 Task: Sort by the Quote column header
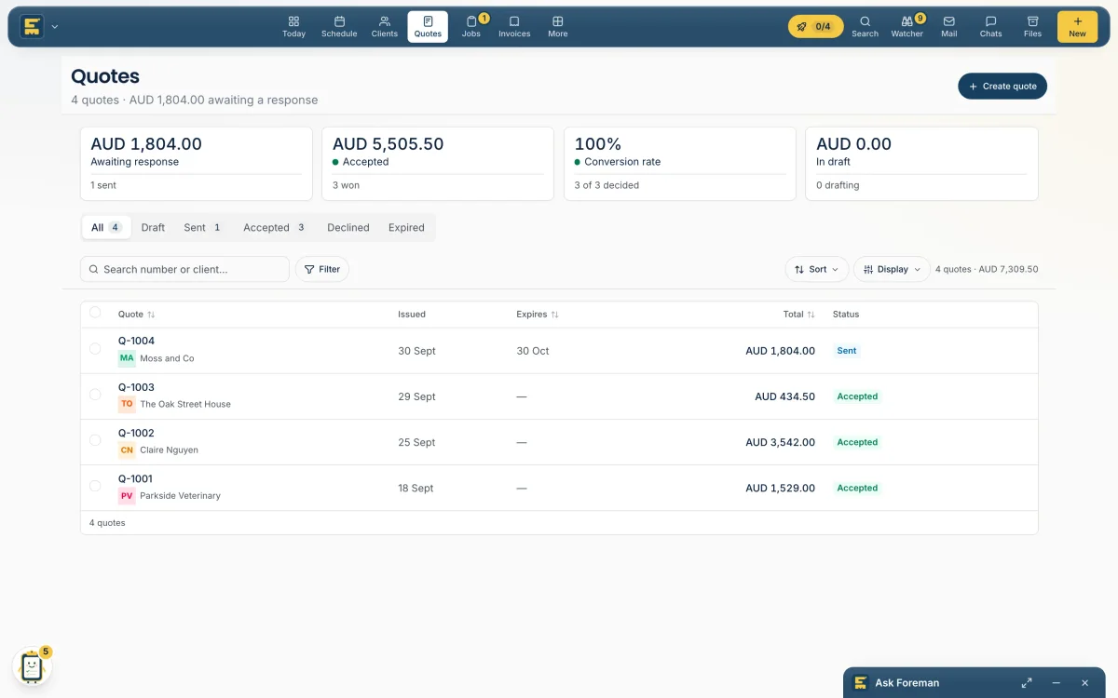[x=136, y=315]
